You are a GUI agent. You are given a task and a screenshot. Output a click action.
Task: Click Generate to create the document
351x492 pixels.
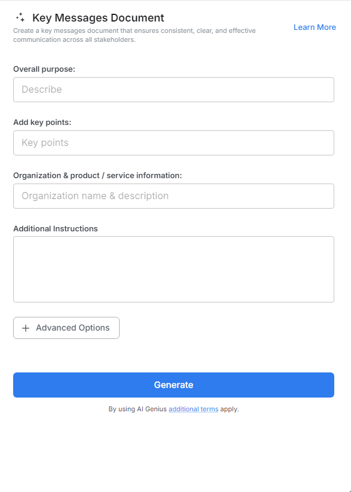tap(173, 384)
